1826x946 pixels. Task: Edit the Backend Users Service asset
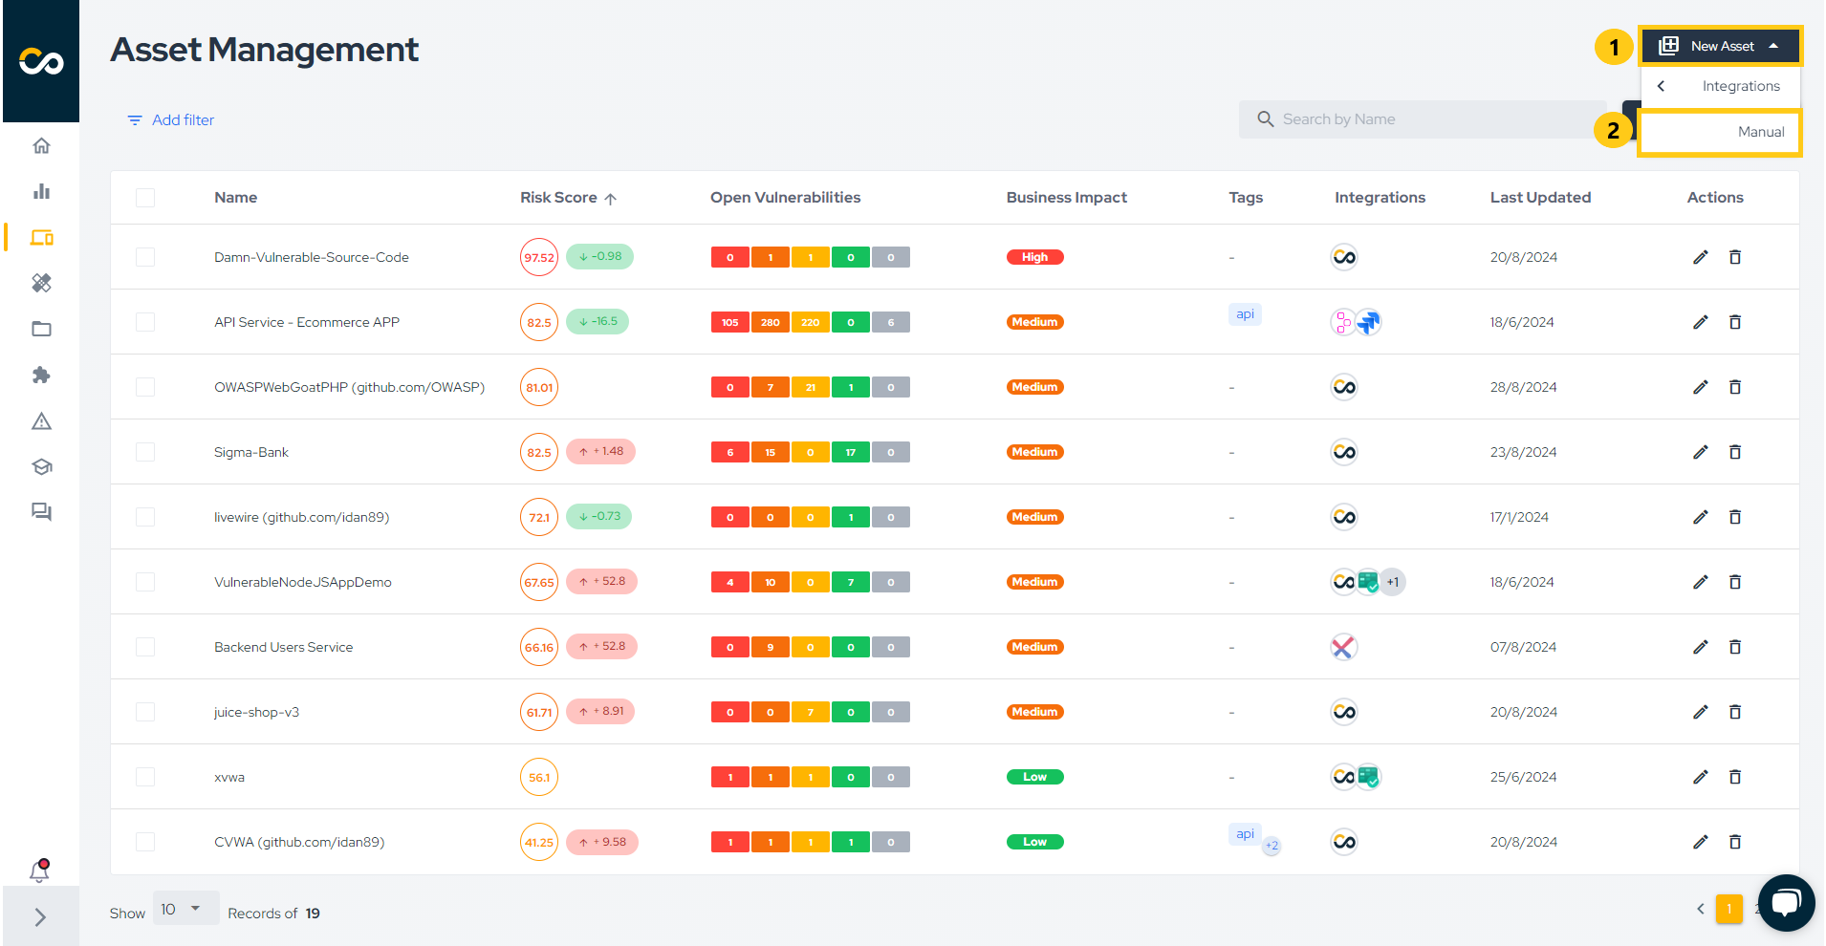[1700, 647]
